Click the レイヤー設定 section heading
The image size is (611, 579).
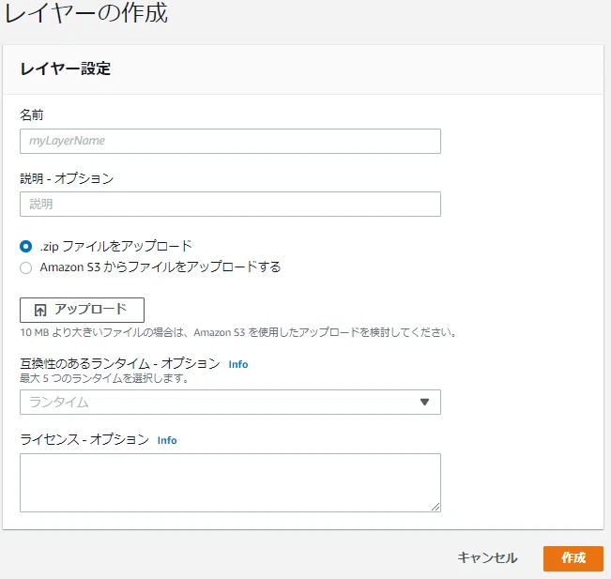pos(66,69)
